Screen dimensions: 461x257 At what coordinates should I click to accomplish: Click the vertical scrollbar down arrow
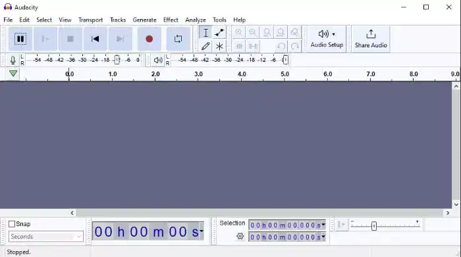pyautogui.click(x=456, y=204)
